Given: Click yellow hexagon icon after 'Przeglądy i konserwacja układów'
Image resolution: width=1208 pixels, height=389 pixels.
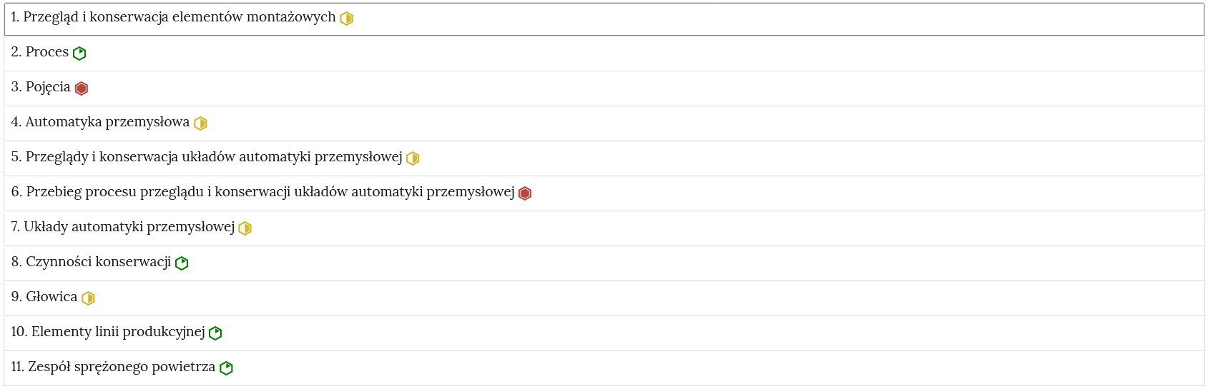Looking at the screenshot, I should tap(413, 158).
